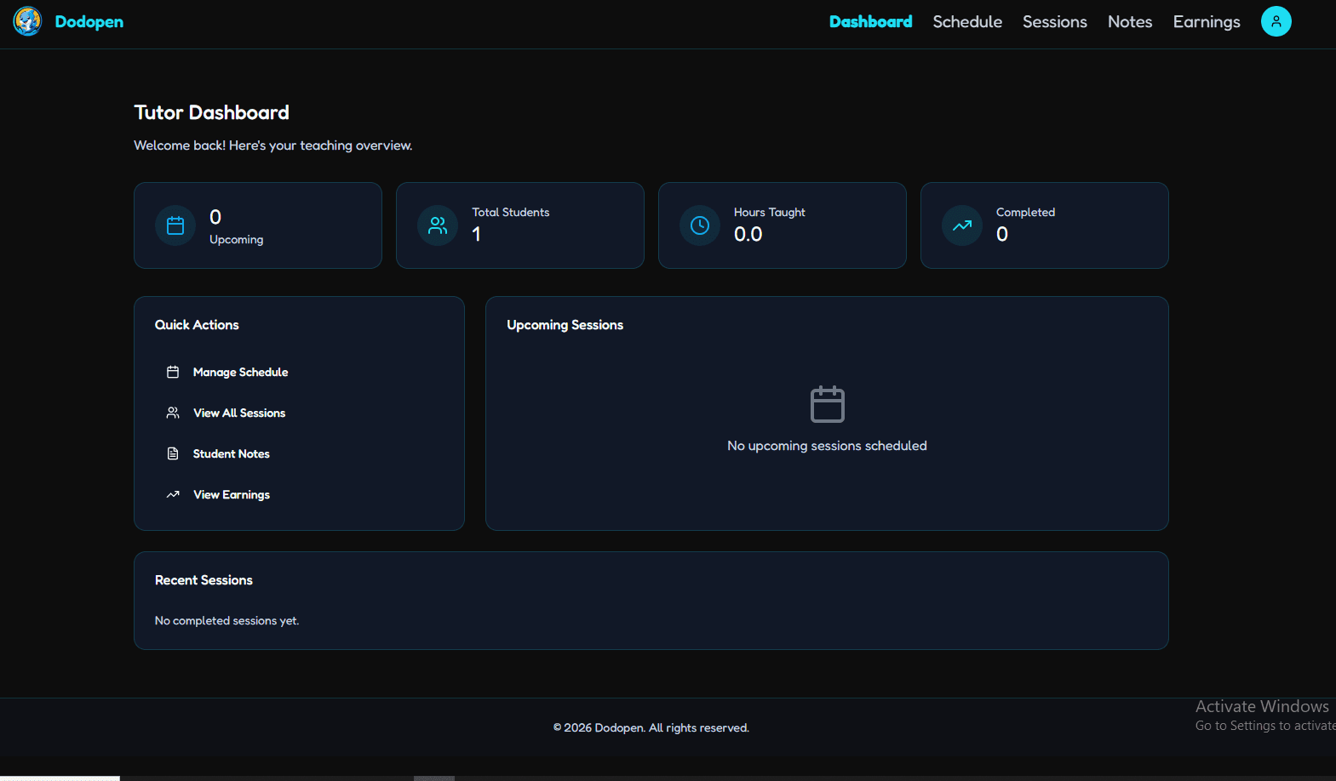The height and width of the screenshot is (781, 1336).
Task: Open the Sessions nav item
Action: (x=1054, y=21)
